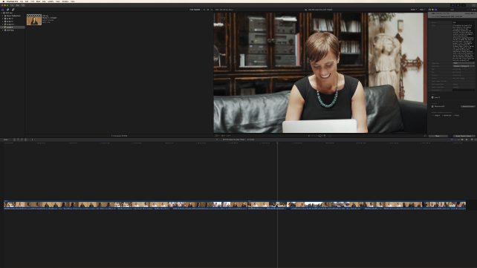477x268 pixels.
Task: Show Background Tasks from the toolbar
Action: 23,5
